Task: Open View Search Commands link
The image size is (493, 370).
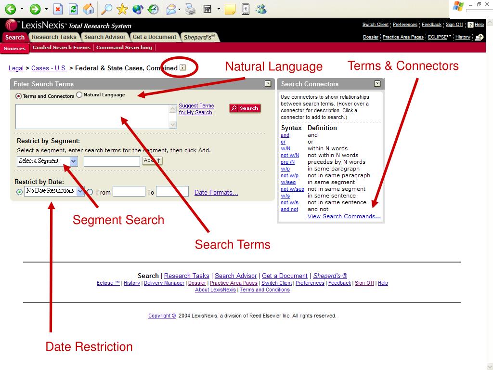Action: (x=344, y=216)
